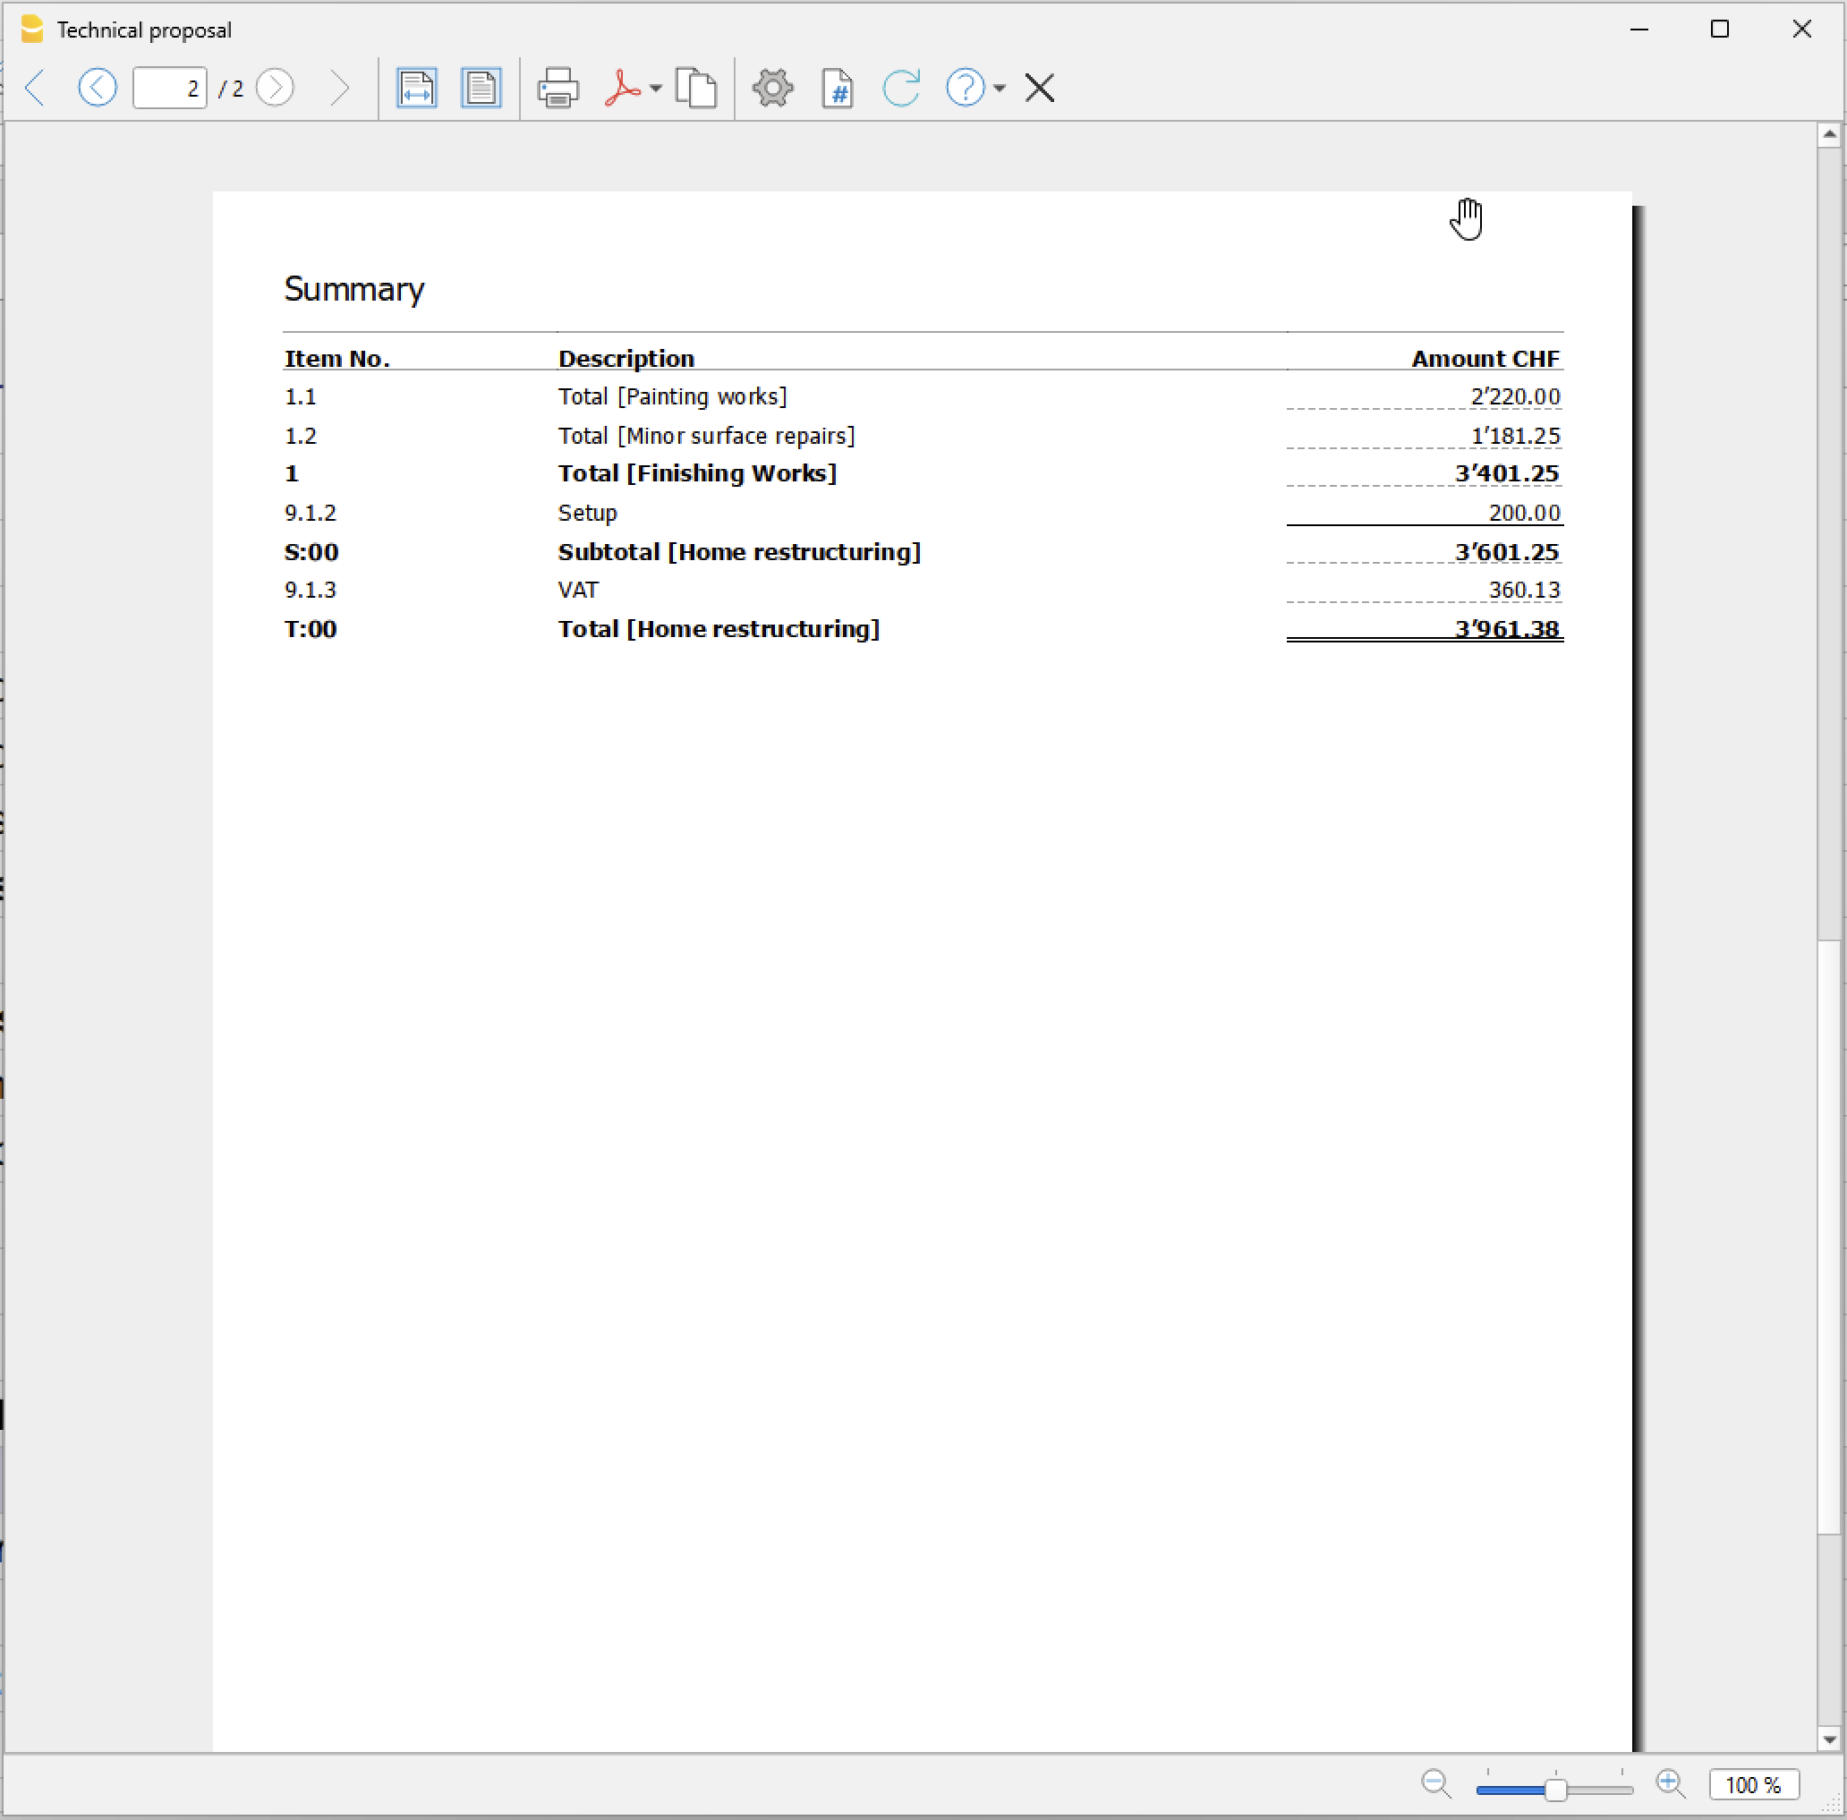Click the zoom slider handle

coord(1555,1790)
